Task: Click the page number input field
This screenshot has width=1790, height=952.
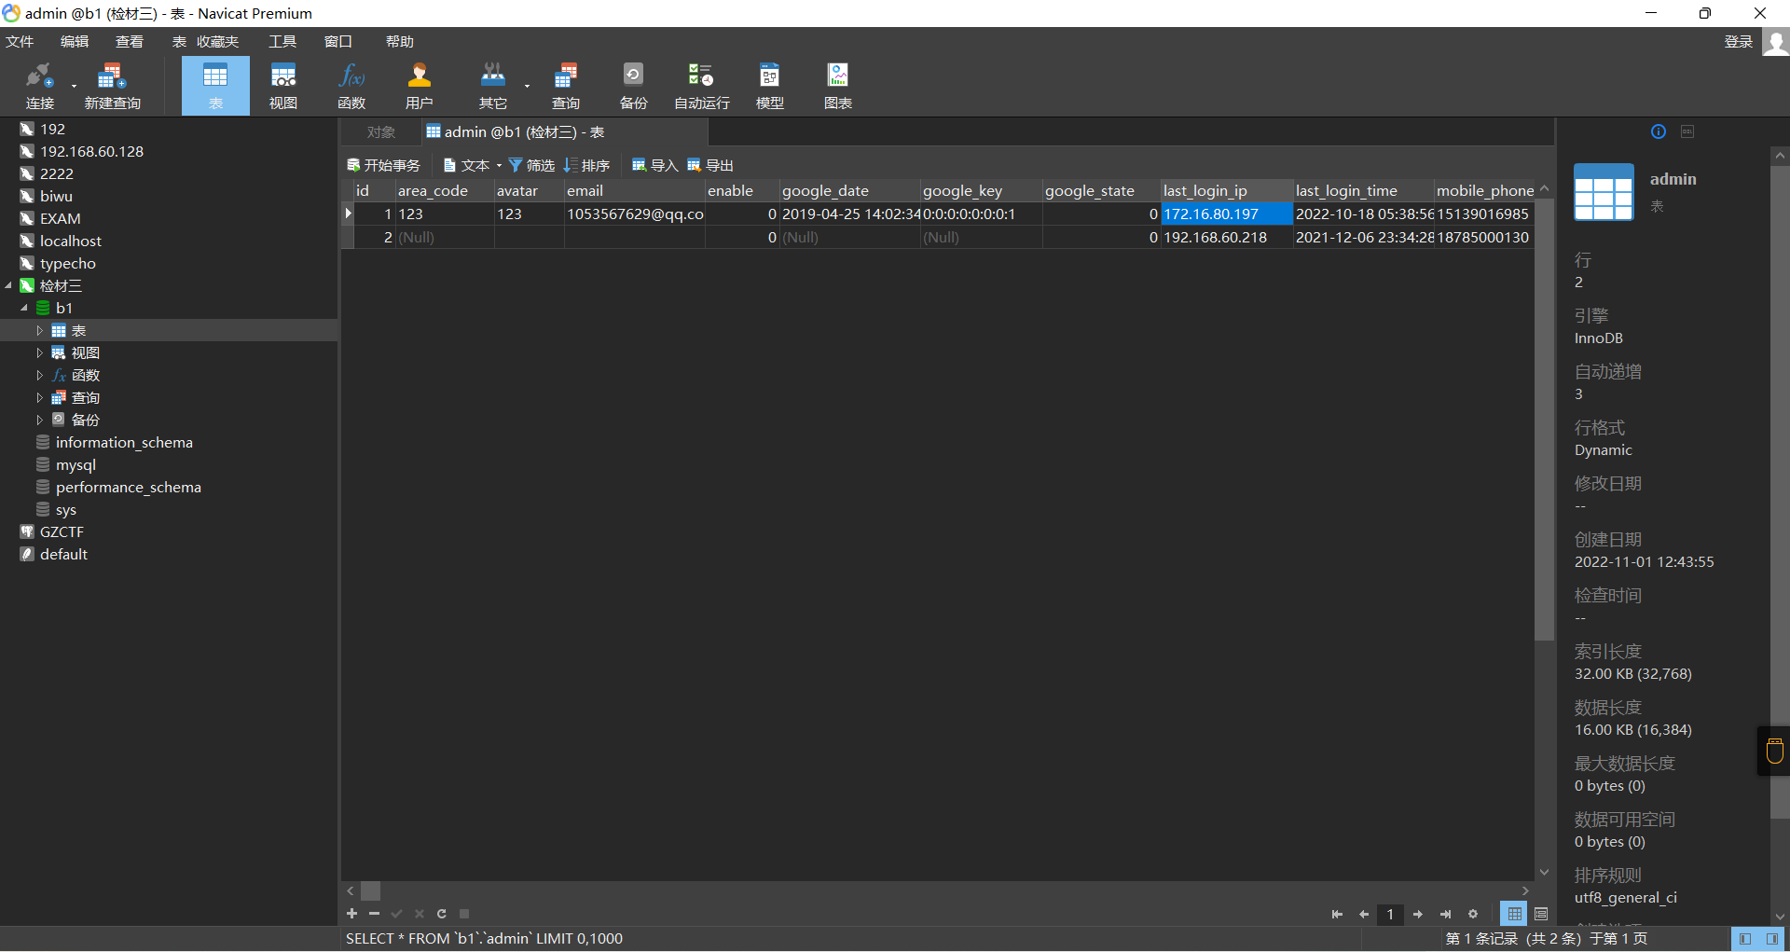Action: pos(1390,915)
